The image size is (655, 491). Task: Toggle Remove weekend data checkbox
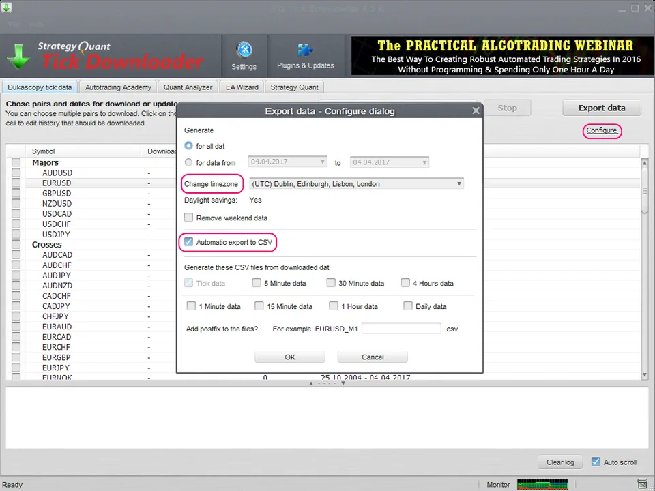point(189,218)
